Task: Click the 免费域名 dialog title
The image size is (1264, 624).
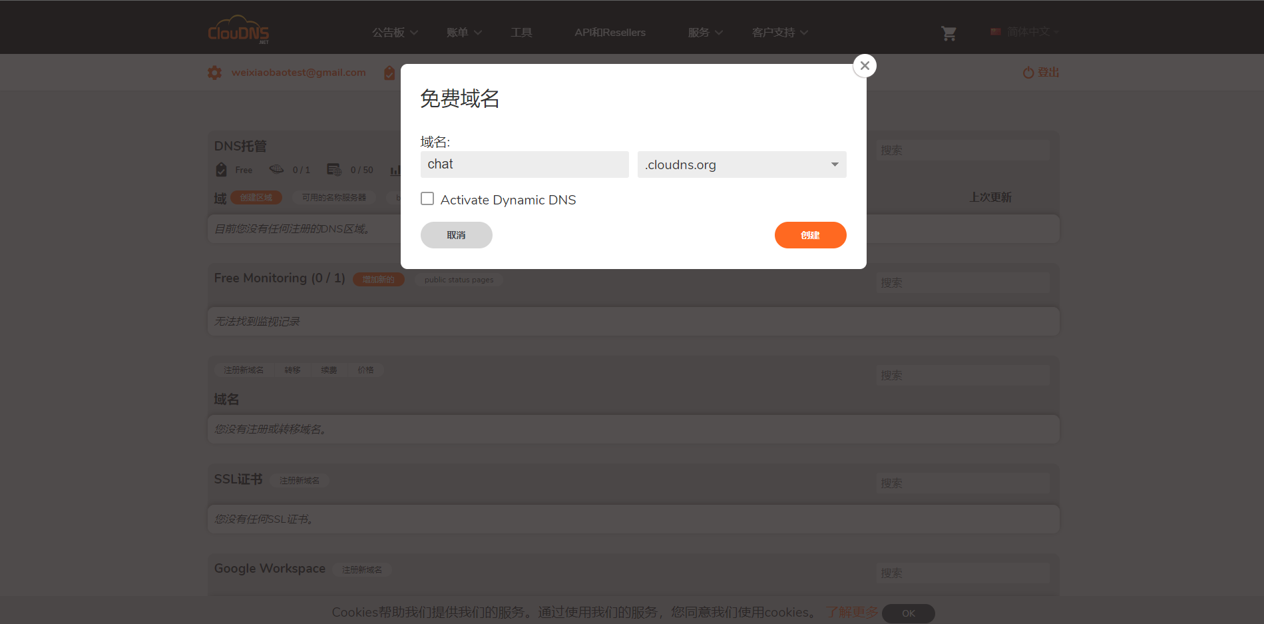Action: [460, 99]
